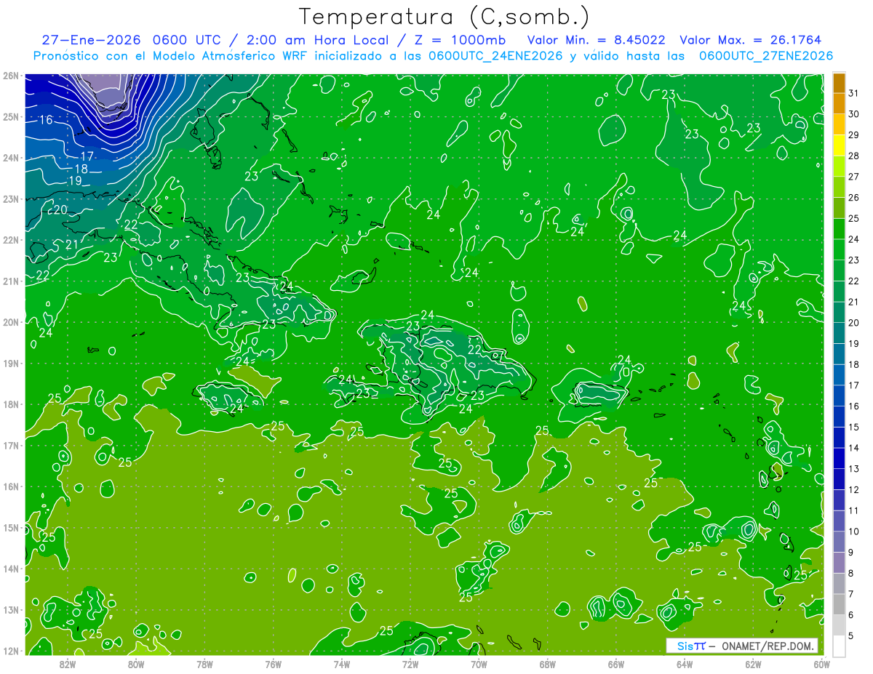
Task: Click the '19N' latitude axis label
Action: 10,364
